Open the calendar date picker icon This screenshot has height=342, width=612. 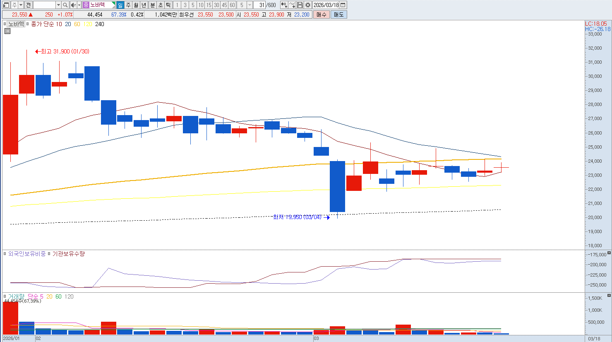click(x=343, y=5)
